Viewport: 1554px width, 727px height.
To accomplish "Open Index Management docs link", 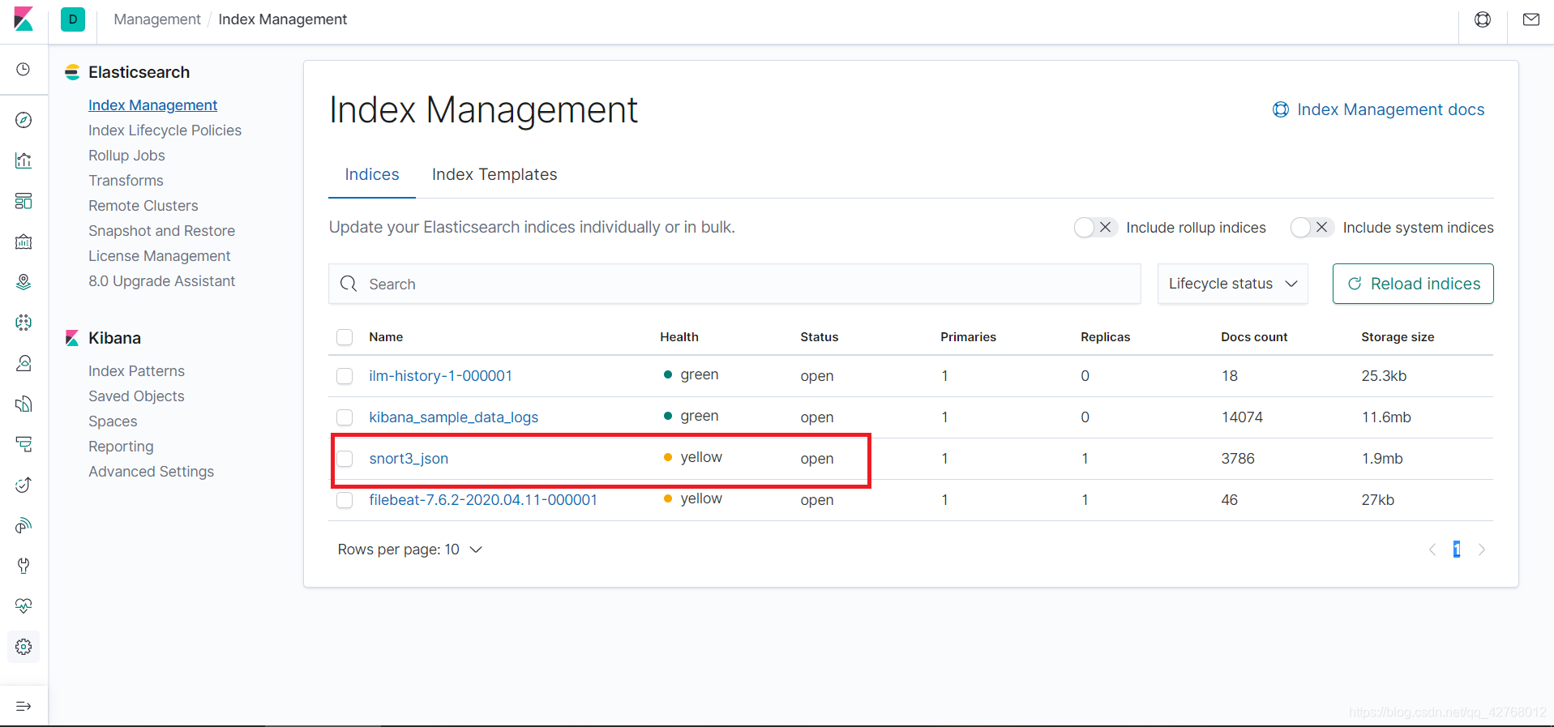I will [x=1378, y=109].
